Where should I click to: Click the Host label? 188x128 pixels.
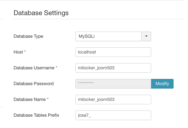pyautogui.click(x=20, y=52)
